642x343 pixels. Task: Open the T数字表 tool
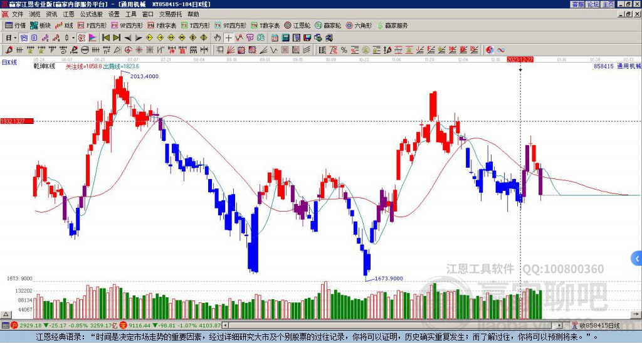click(x=265, y=25)
